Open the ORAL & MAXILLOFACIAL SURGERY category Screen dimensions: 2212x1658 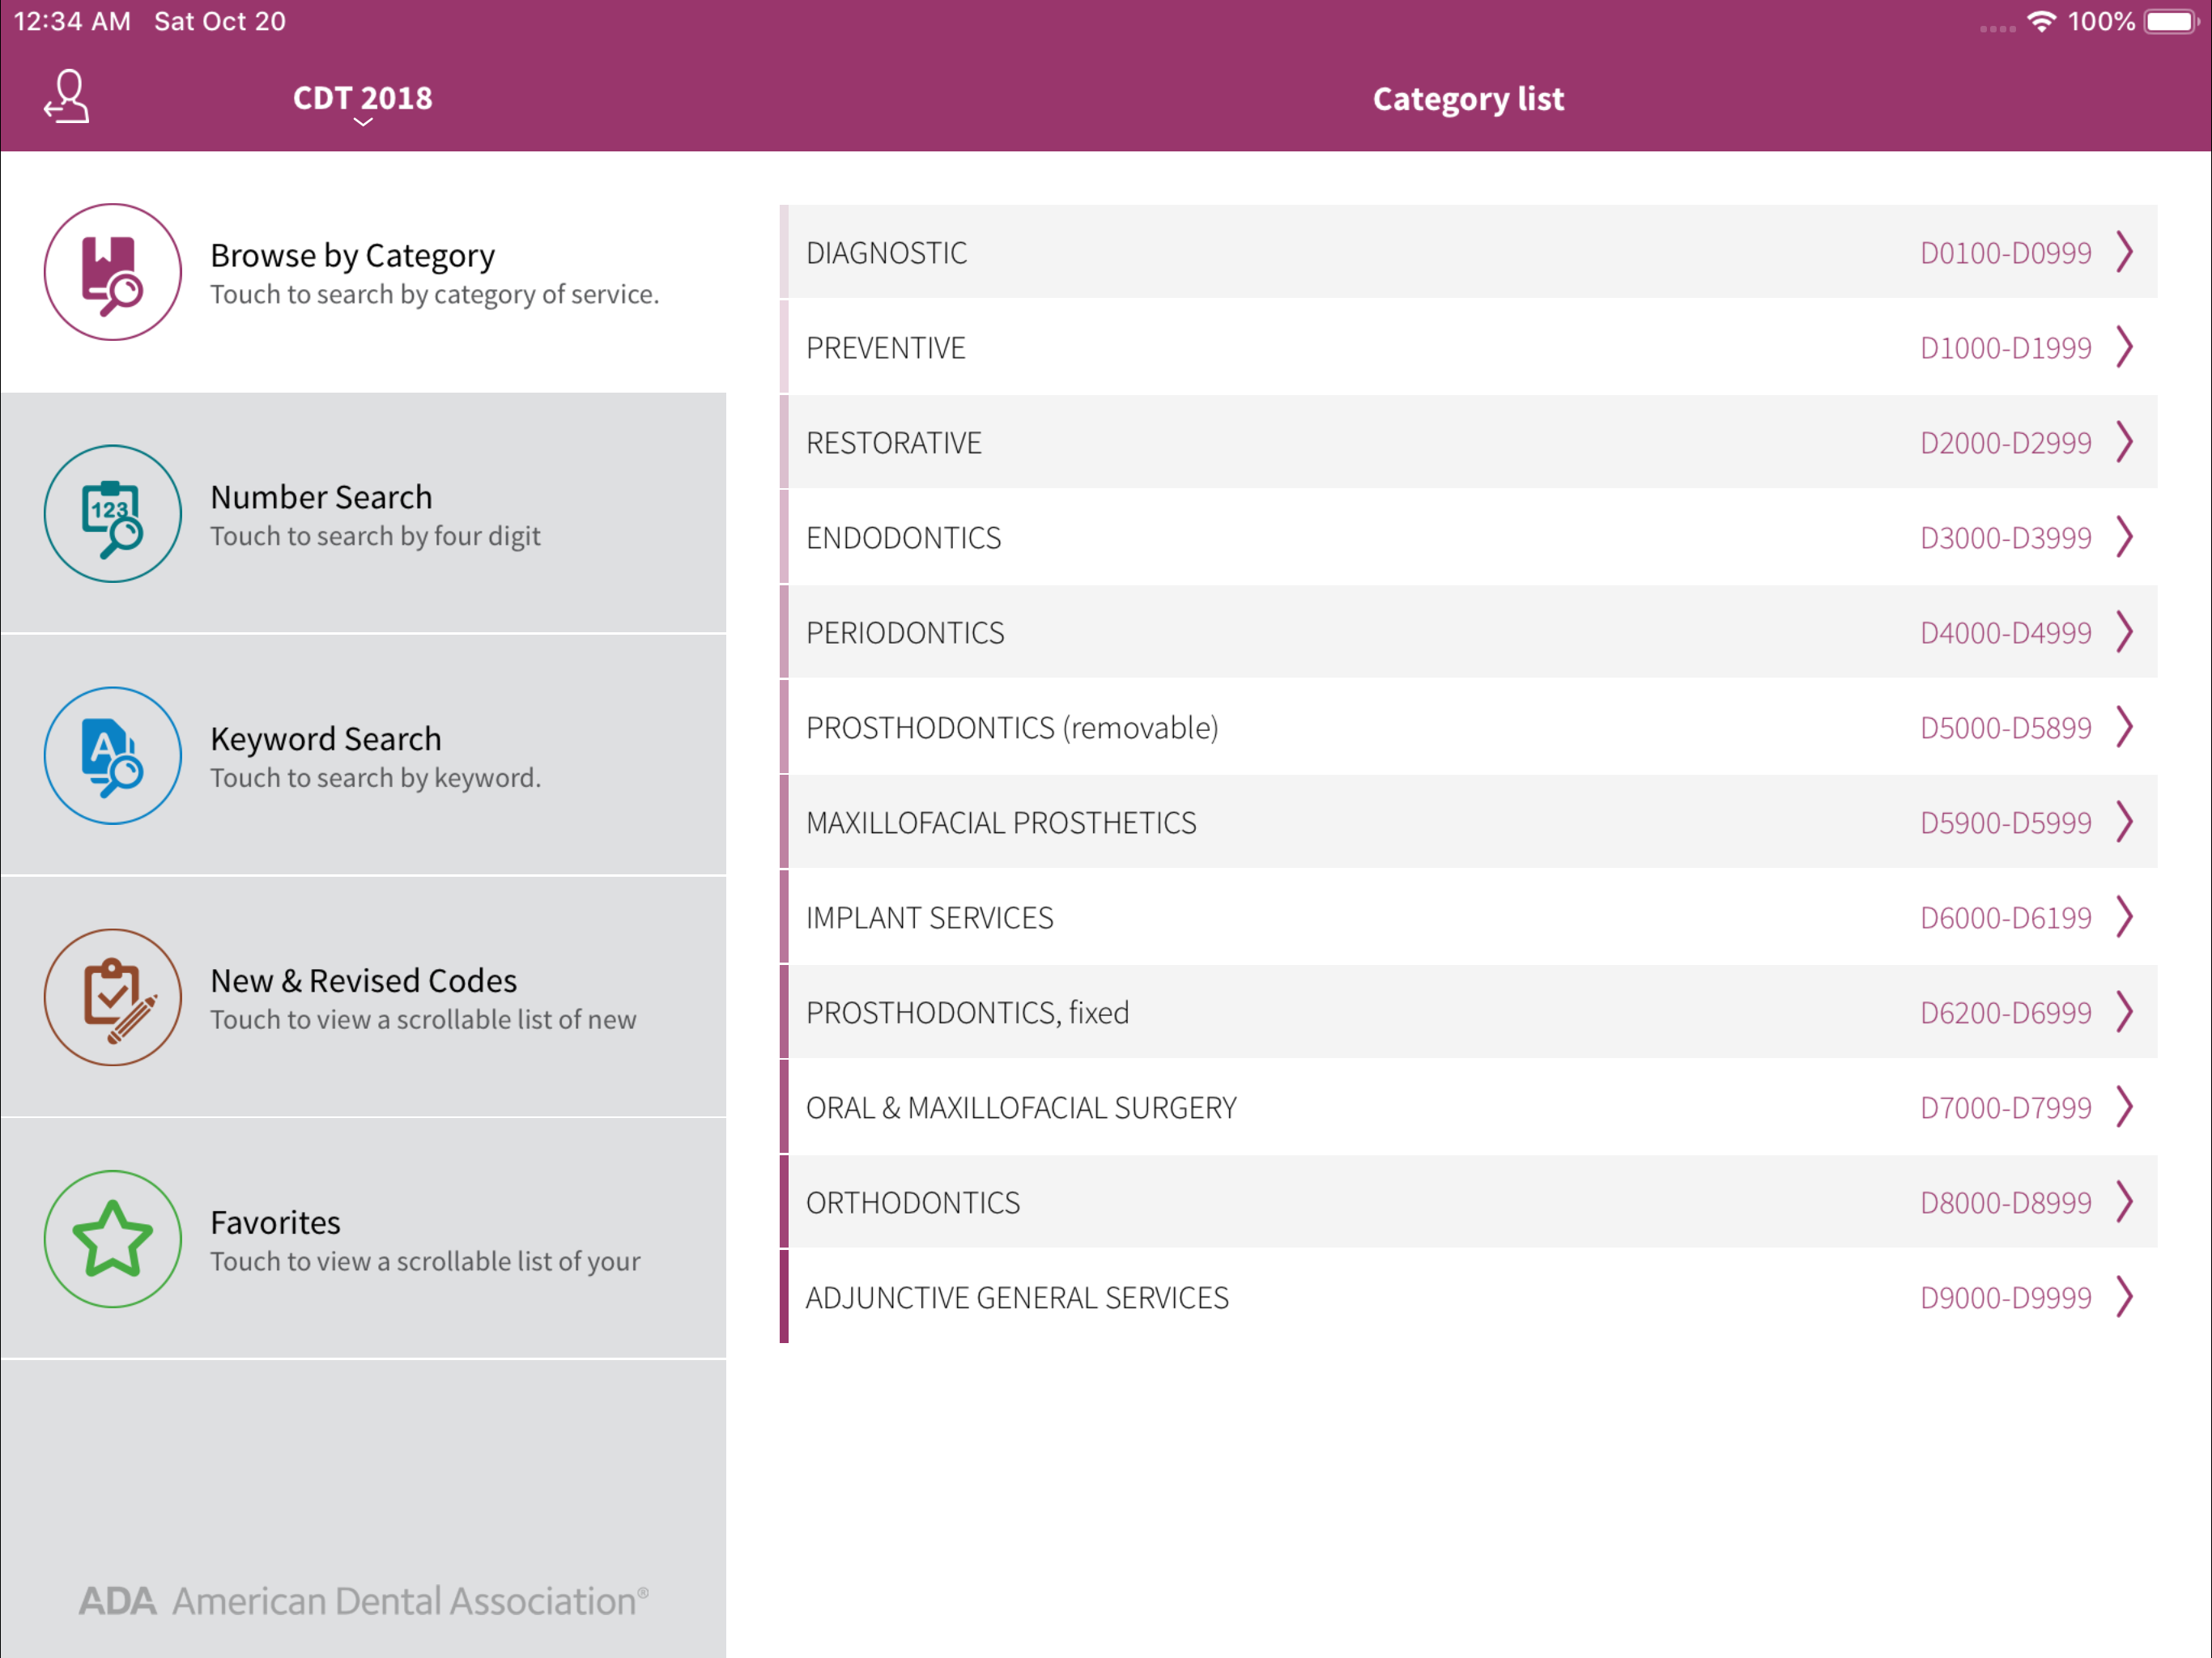click(1469, 1107)
